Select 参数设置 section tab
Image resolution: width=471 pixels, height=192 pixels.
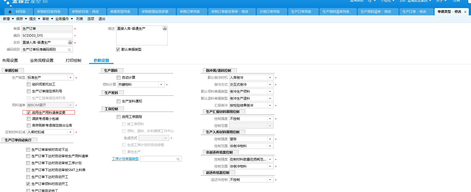click(x=101, y=60)
